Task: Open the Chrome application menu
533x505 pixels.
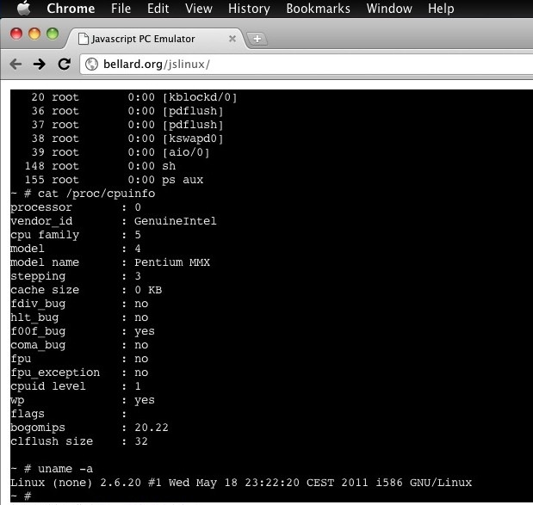Action: pyautogui.click(x=71, y=9)
